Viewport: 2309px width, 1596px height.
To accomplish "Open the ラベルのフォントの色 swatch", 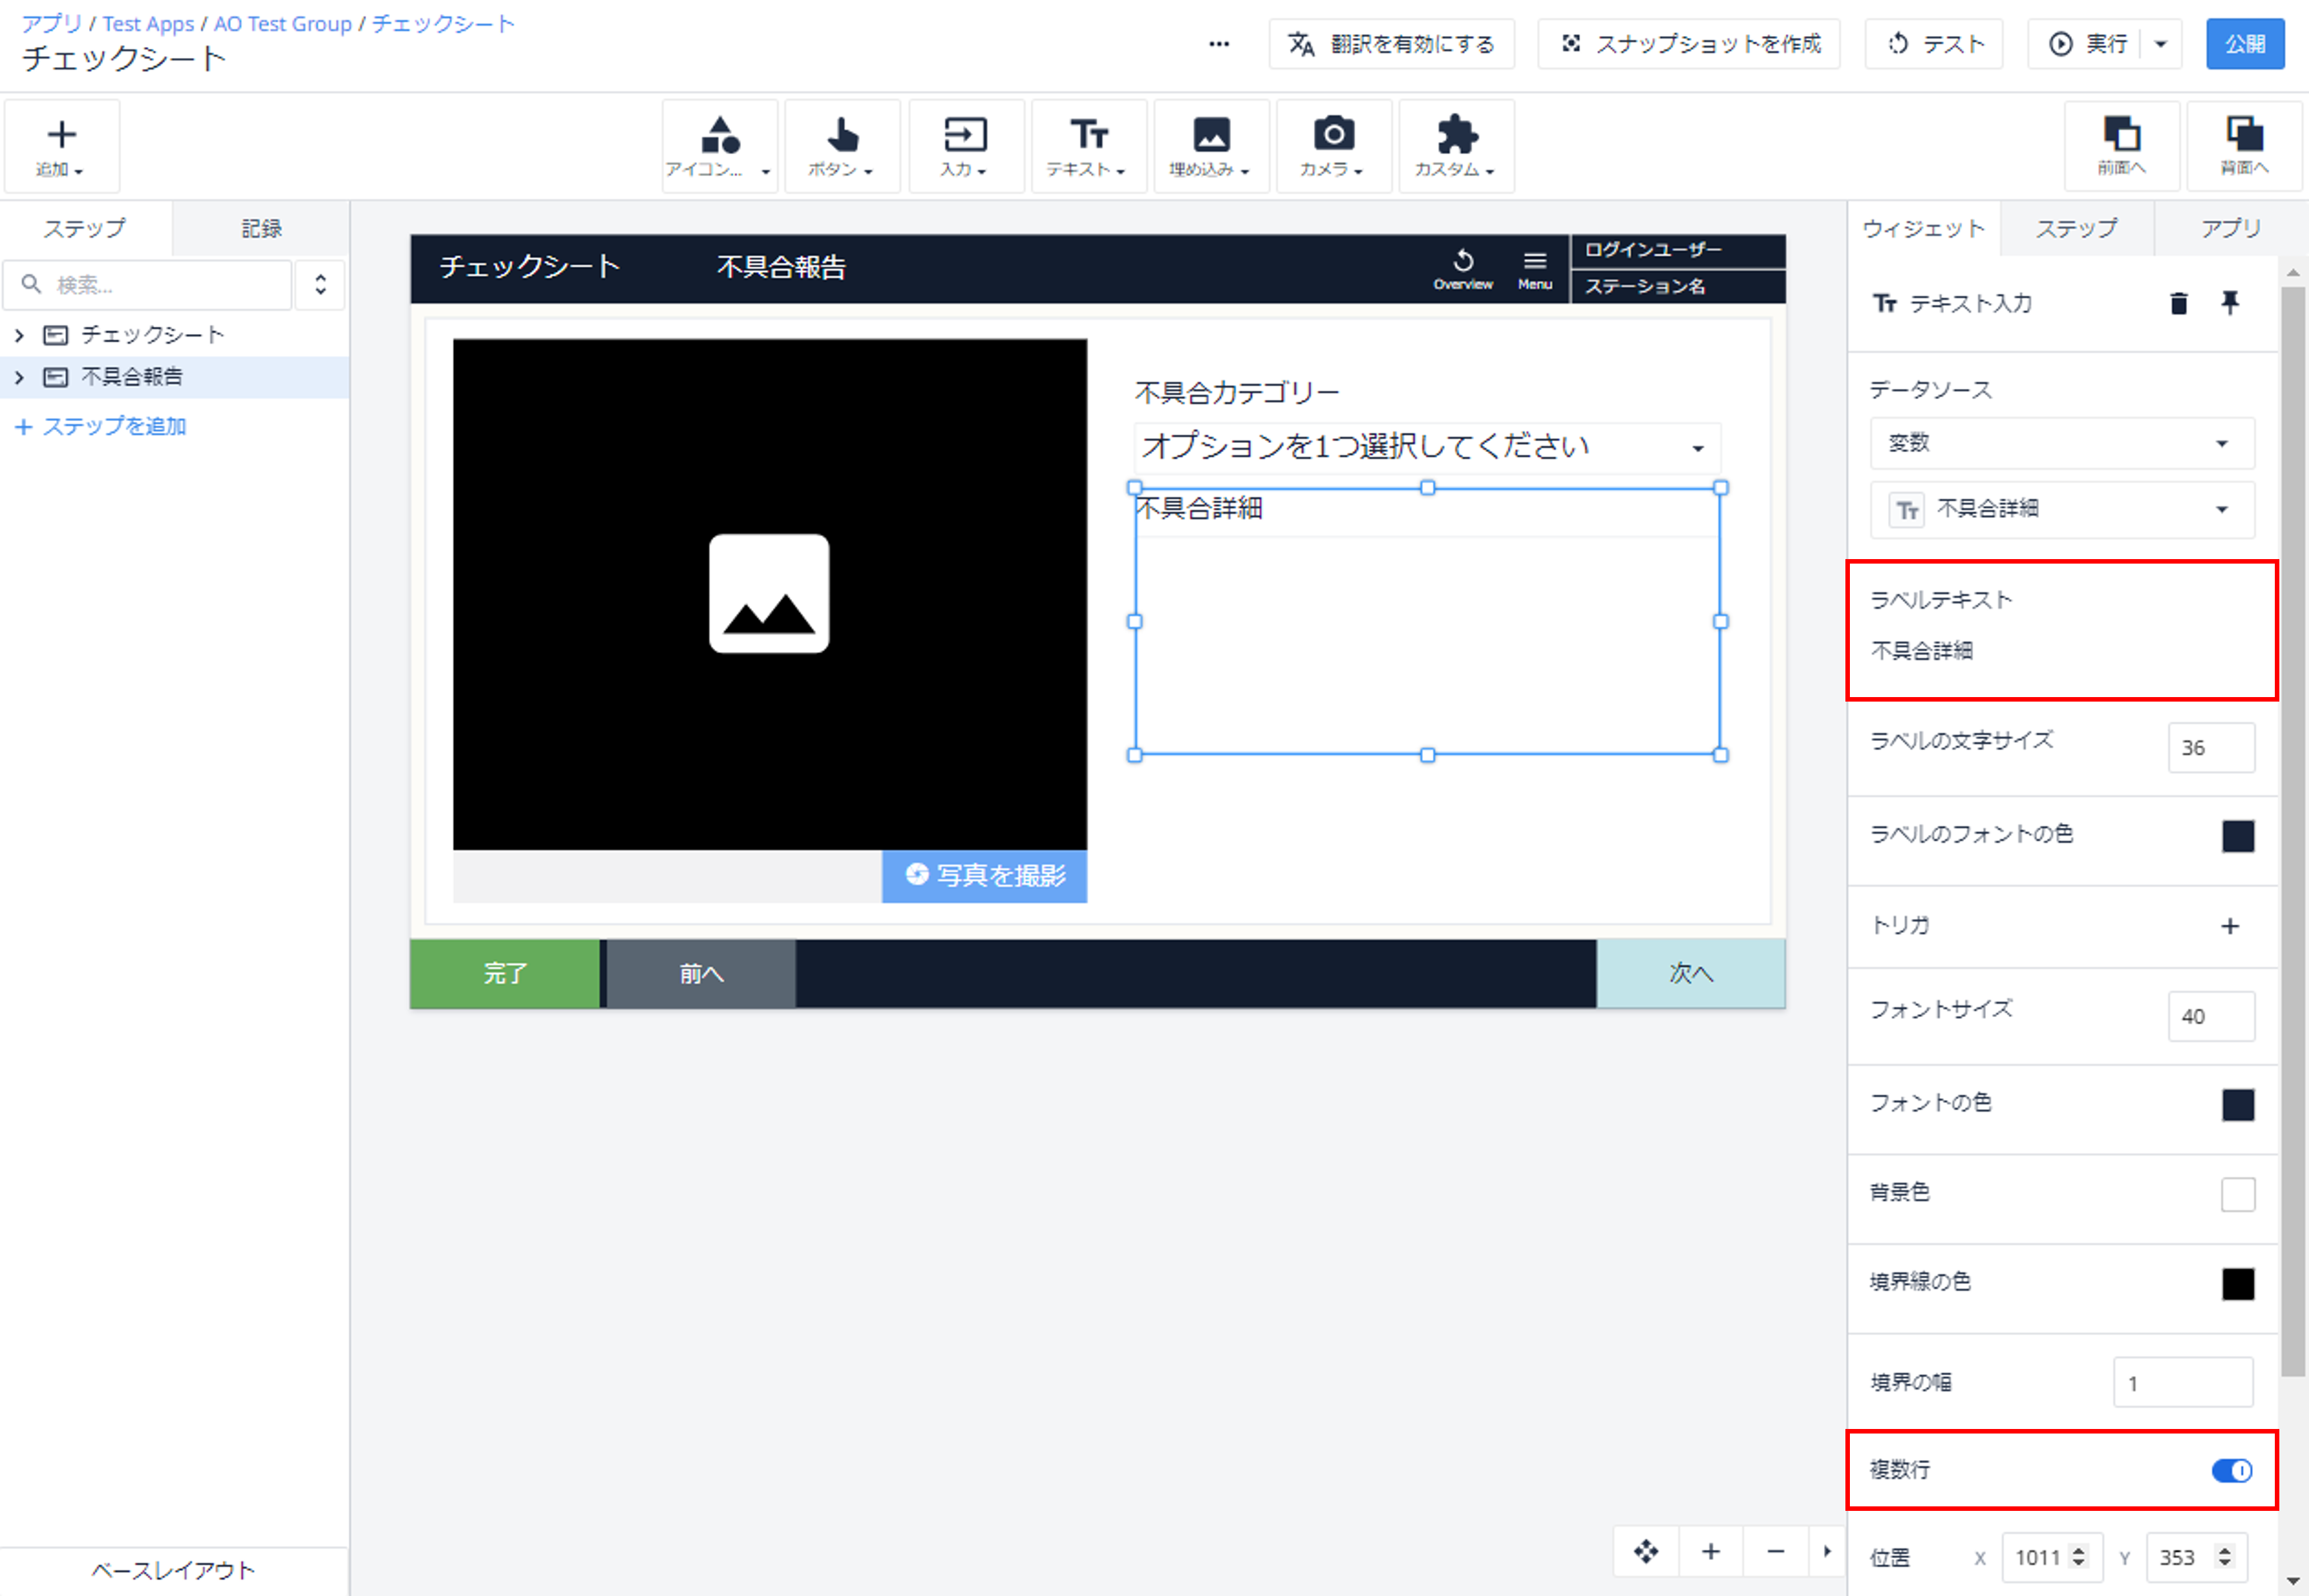I will (2238, 836).
